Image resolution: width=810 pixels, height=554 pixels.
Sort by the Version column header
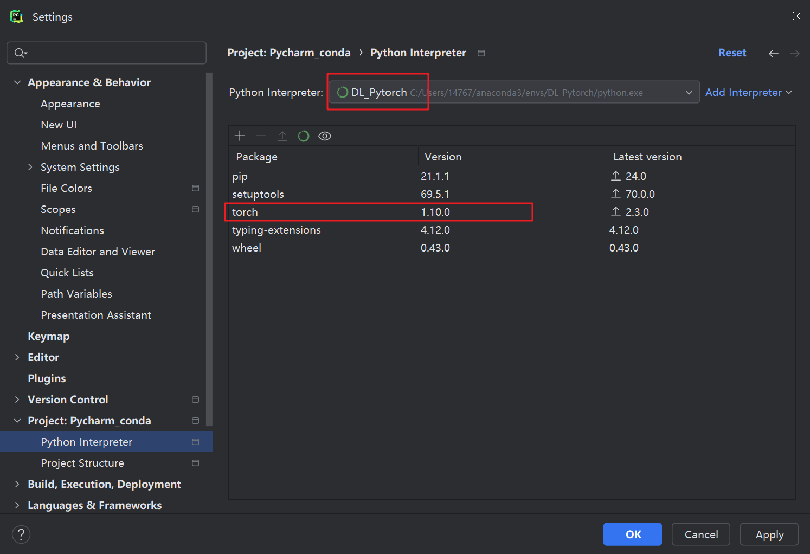point(512,157)
